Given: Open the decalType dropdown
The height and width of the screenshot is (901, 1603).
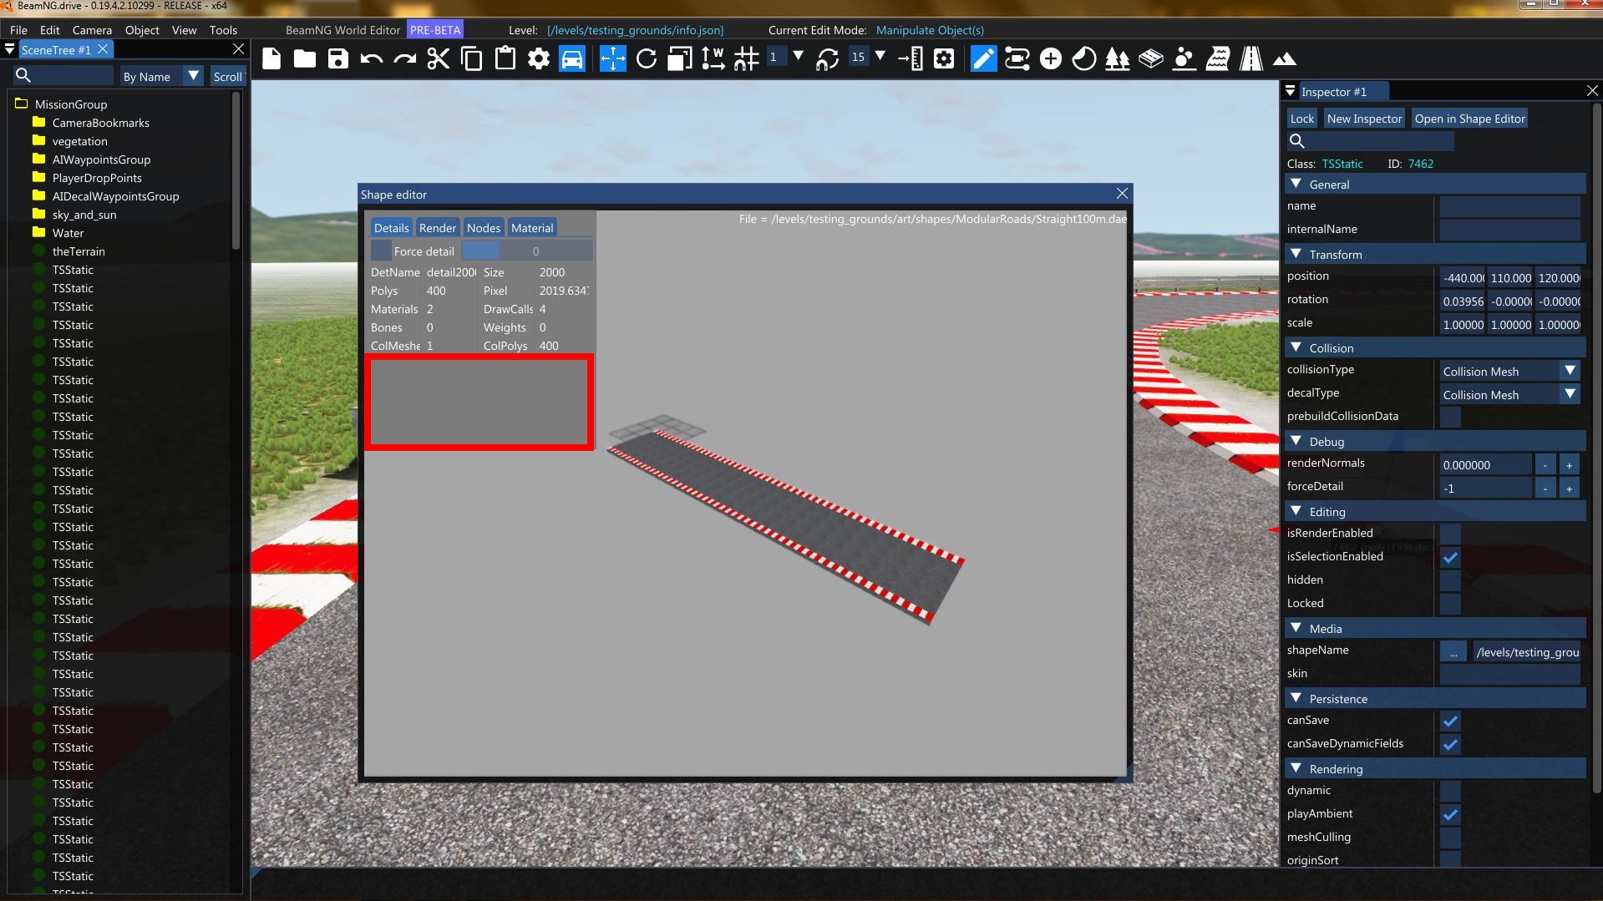Looking at the screenshot, I should [x=1510, y=394].
